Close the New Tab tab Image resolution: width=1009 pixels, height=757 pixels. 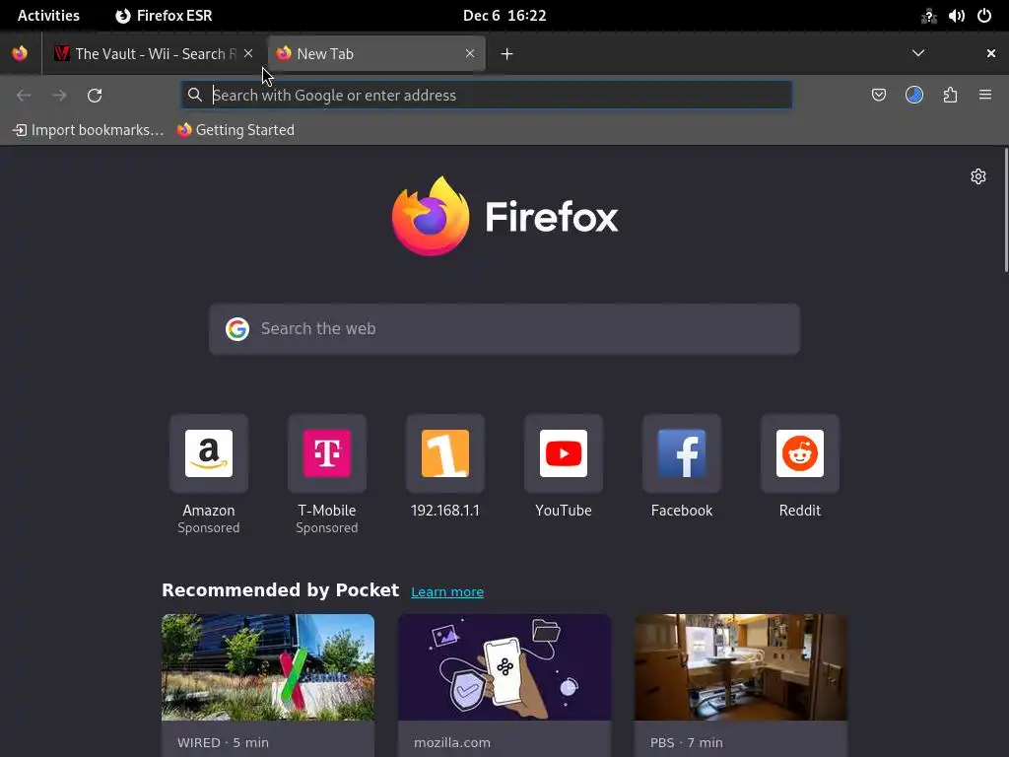470,53
